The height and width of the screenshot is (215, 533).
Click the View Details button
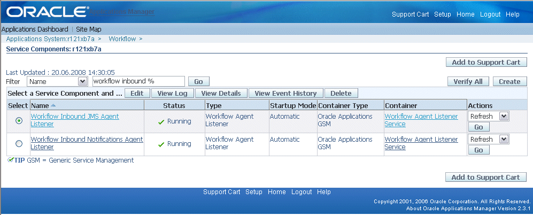click(221, 93)
